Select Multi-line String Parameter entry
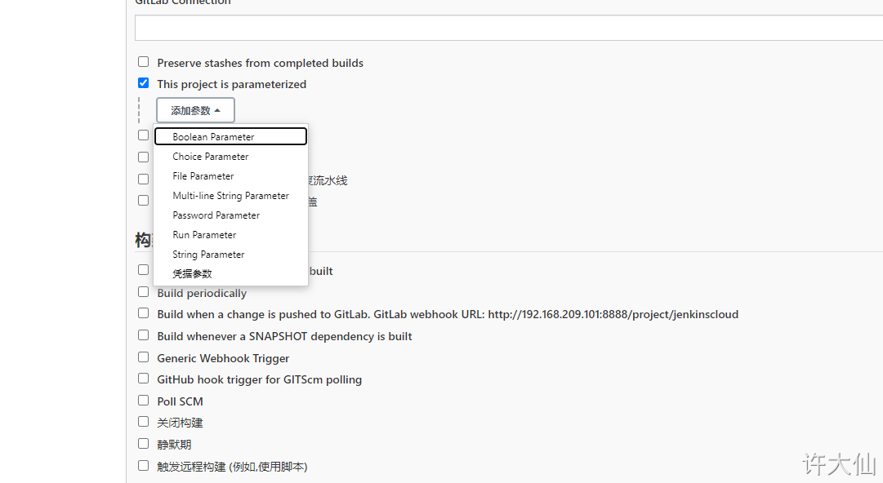The image size is (883, 483). click(x=231, y=196)
